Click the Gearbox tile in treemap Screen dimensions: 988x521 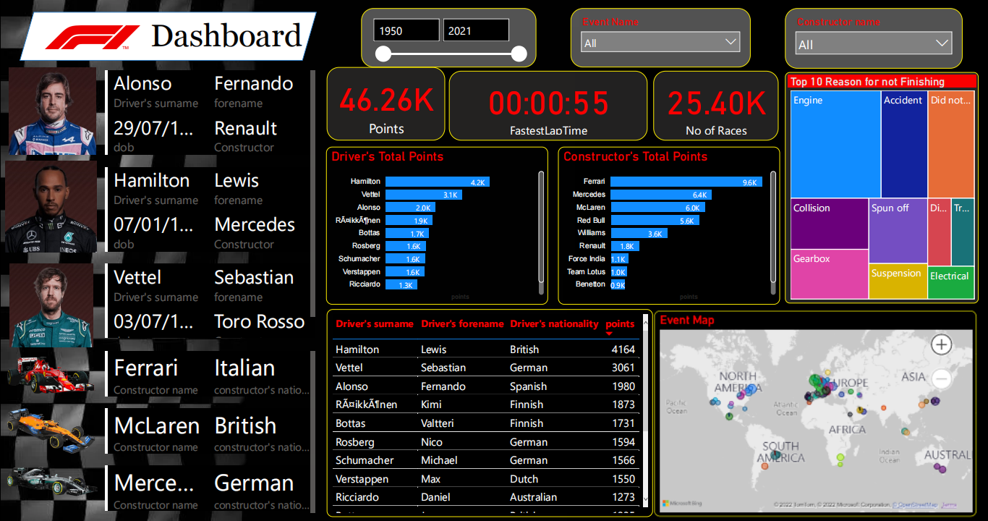pos(829,274)
